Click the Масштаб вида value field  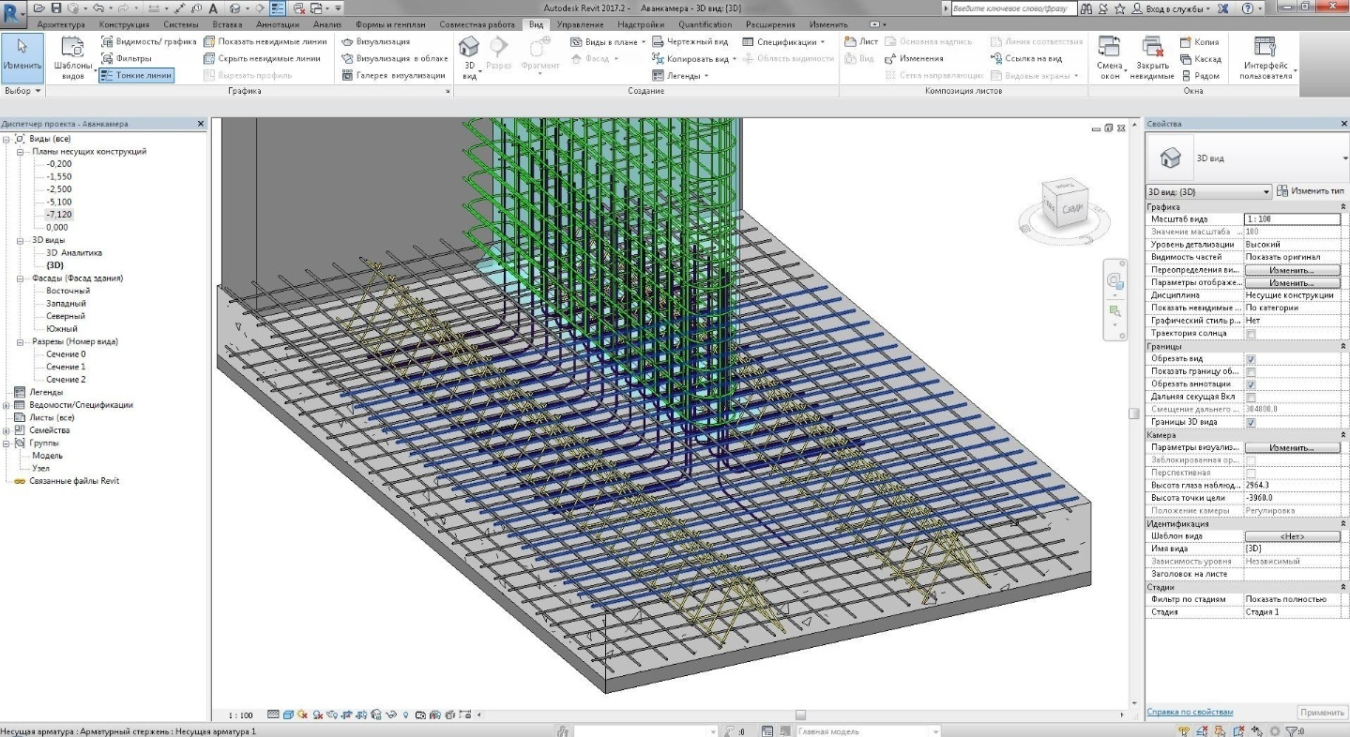click(1291, 218)
